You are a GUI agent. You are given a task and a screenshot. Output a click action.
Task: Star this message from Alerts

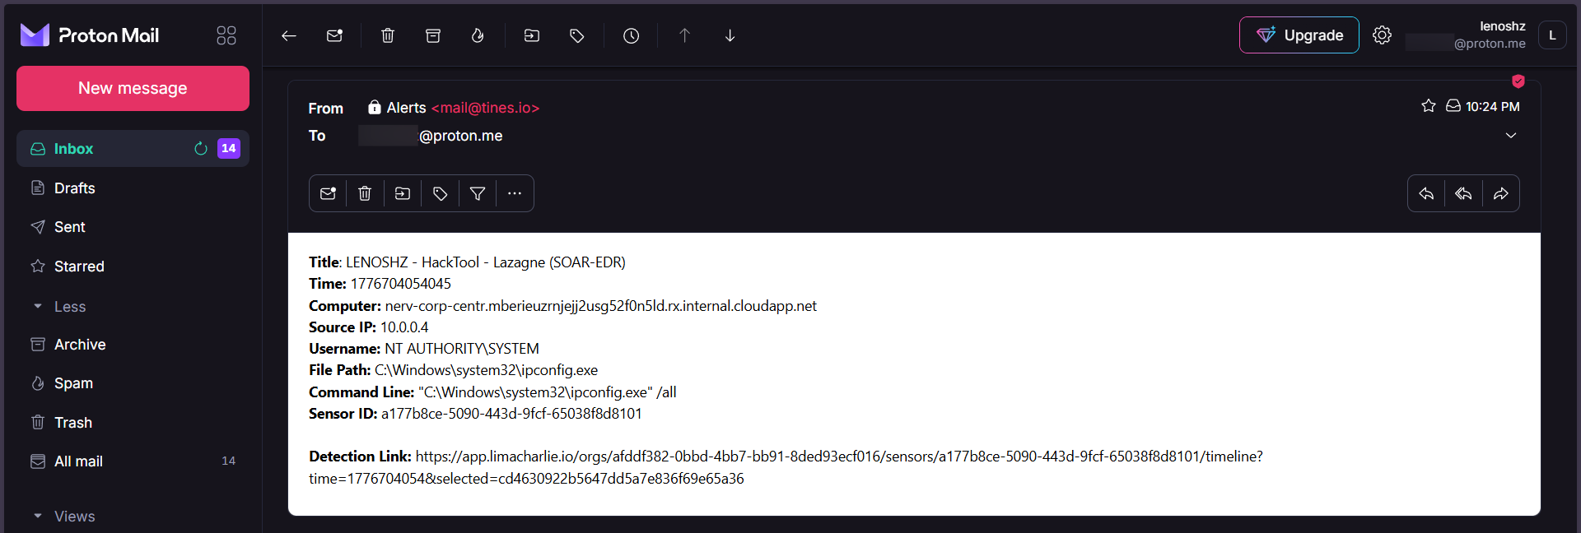click(x=1429, y=106)
